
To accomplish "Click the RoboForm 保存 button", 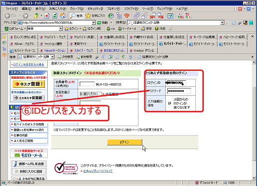I will (x=146, y=28).
